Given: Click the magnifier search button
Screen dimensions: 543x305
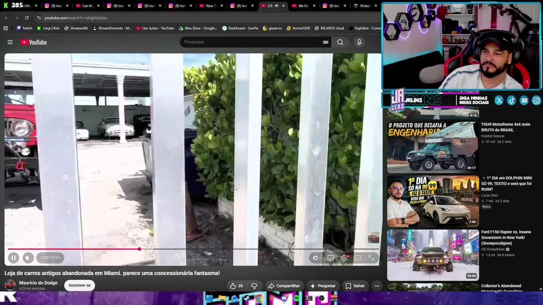Looking at the screenshot, I should tap(340, 42).
